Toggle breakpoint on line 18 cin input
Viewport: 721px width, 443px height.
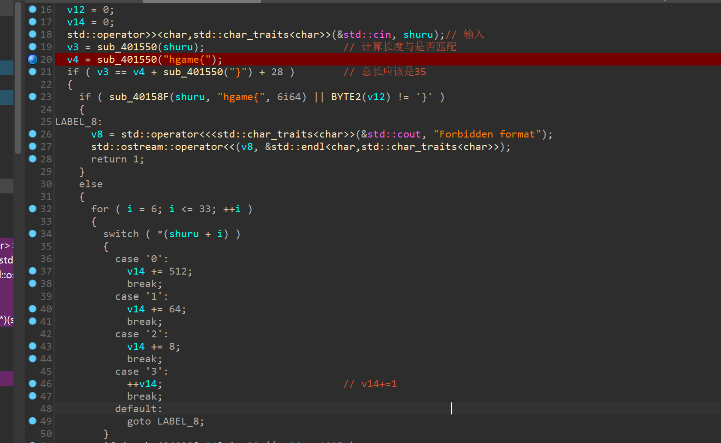tap(32, 34)
